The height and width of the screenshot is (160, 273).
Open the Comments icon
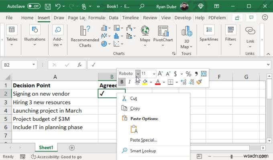pos(251,18)
